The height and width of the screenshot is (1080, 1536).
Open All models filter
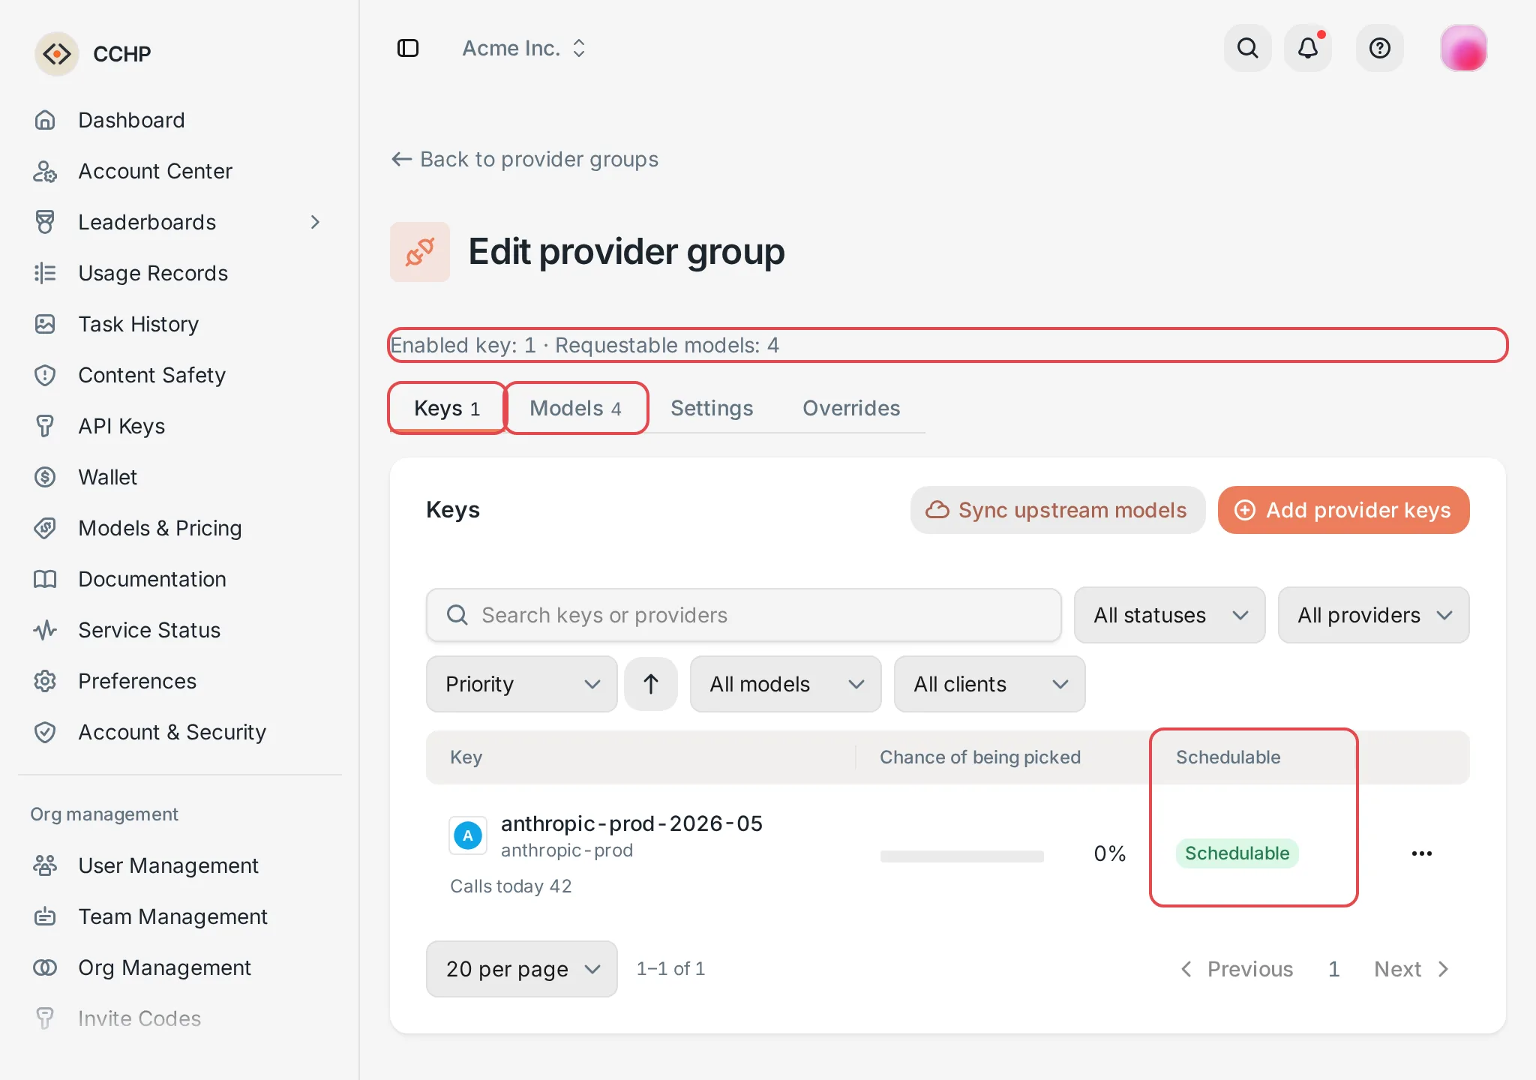785,684
